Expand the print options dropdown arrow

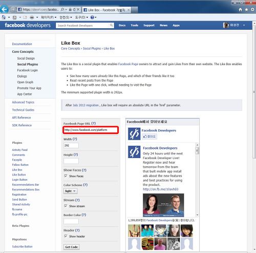point(37,17)
